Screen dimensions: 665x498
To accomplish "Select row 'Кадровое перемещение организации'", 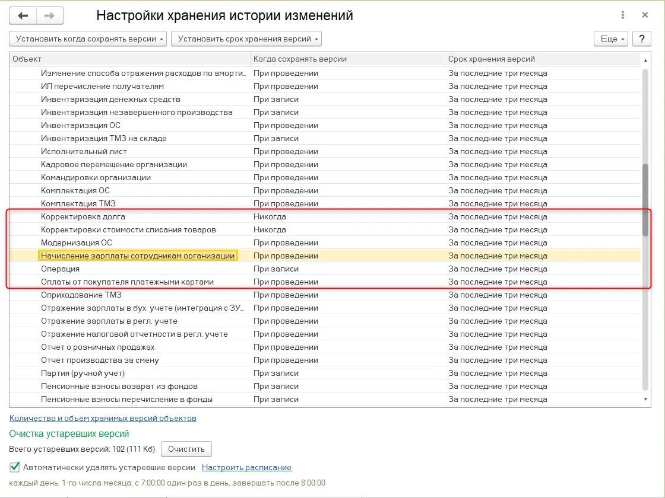I will (x=325, y=165).
